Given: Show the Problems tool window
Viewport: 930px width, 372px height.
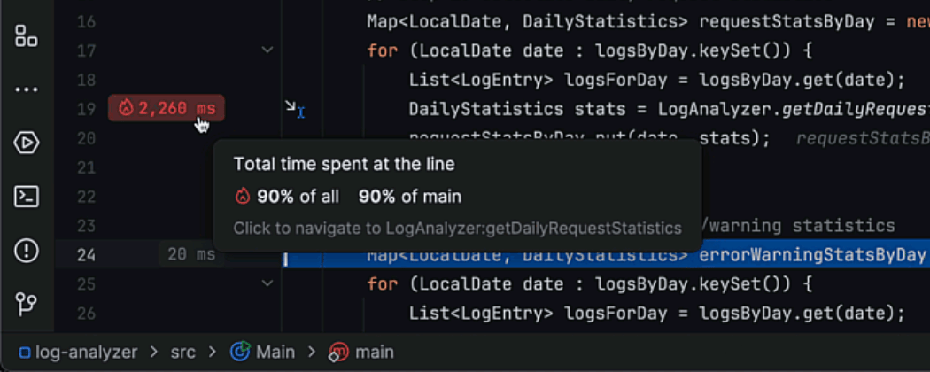Looking at the screenshot, I should click(27, 251).
